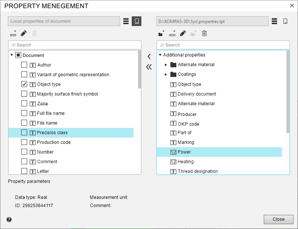Expand the Alternate material folder
Image resolution: width=298 pixels, height=229 pixels.
166,65
